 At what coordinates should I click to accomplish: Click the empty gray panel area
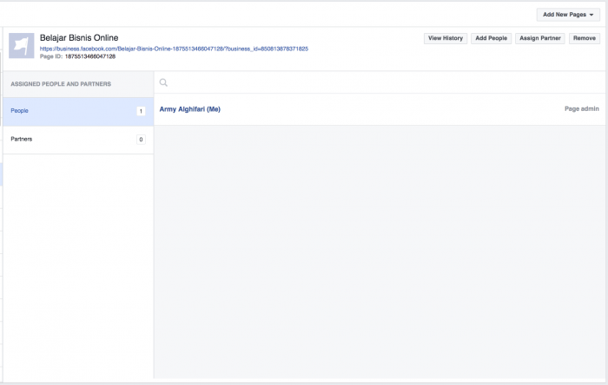coord(380,251)
